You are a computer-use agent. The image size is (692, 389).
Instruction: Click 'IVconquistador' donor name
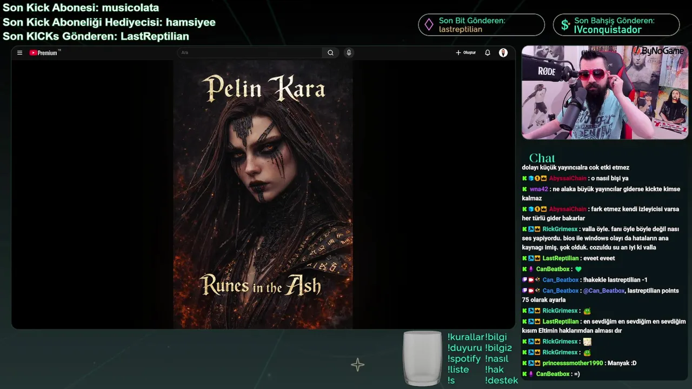click(x=608, y=30)
